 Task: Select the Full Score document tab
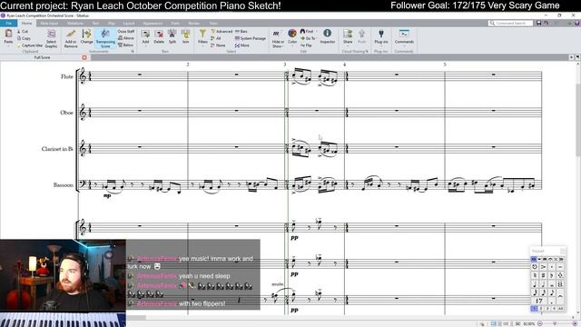point(42,57)
